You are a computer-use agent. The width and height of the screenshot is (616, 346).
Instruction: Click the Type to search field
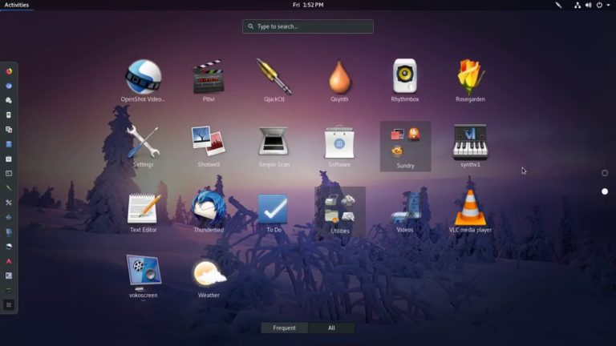tap(308, 26)
